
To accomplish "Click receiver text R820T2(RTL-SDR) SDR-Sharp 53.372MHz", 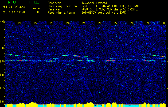I will coord(110,9).
